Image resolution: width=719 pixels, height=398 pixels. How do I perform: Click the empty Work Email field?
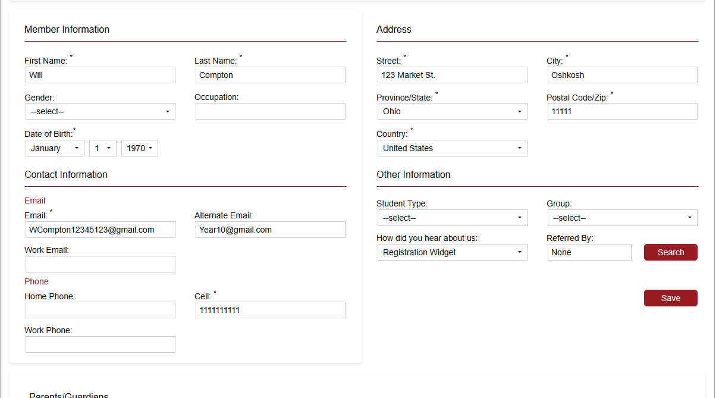[100, 264]
